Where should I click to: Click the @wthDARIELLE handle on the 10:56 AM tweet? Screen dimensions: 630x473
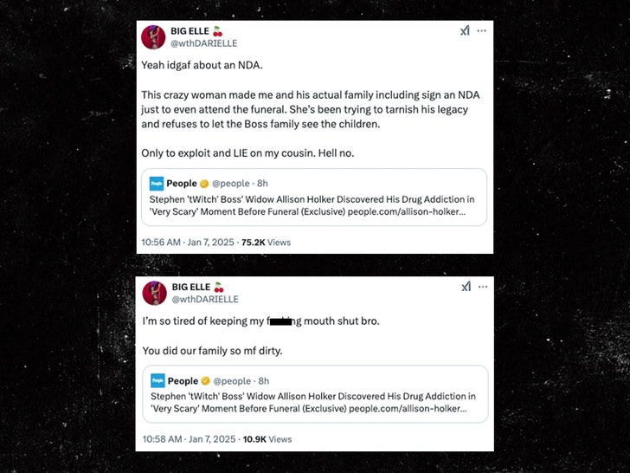click(204, 43)
